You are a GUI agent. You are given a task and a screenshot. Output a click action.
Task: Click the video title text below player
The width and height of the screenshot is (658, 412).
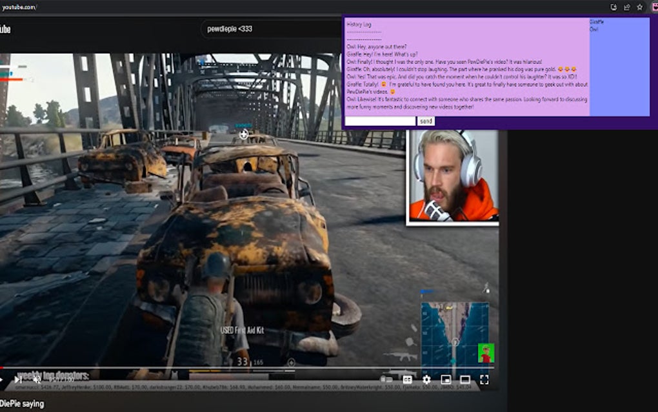click(22, 404)
